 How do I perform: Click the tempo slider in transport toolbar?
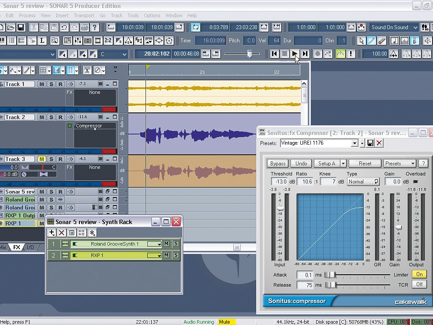click(250, 53)
